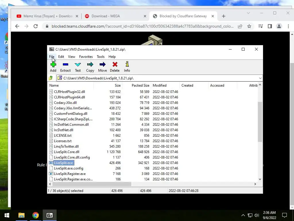Sort by Modified column header
294x221 pixels.
pyautogui.click(x=165, y=85)
